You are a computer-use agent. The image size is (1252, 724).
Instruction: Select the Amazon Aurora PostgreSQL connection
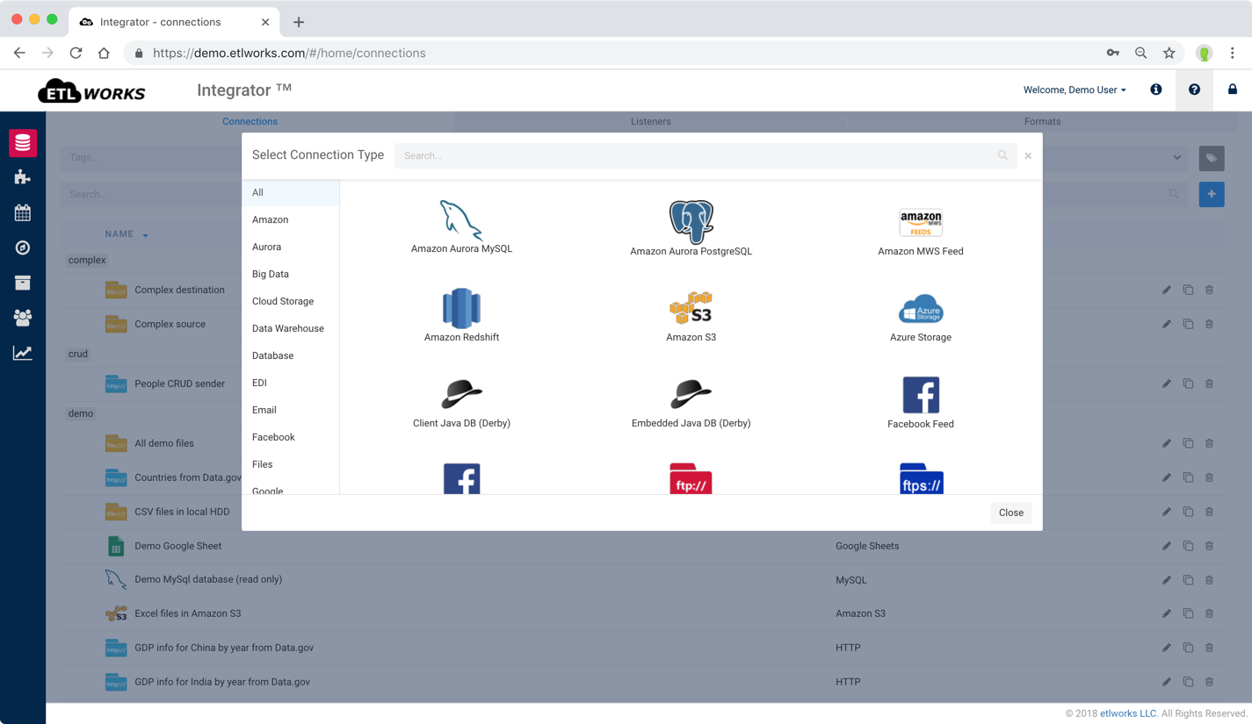coord(691,226)
